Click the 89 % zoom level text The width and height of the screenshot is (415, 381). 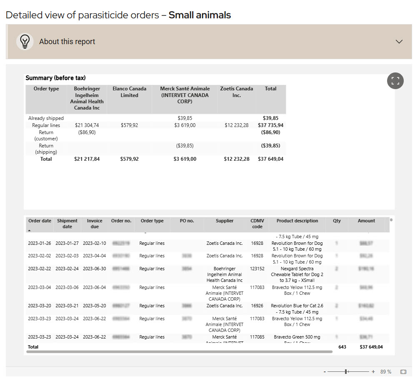tap(386, 371)
